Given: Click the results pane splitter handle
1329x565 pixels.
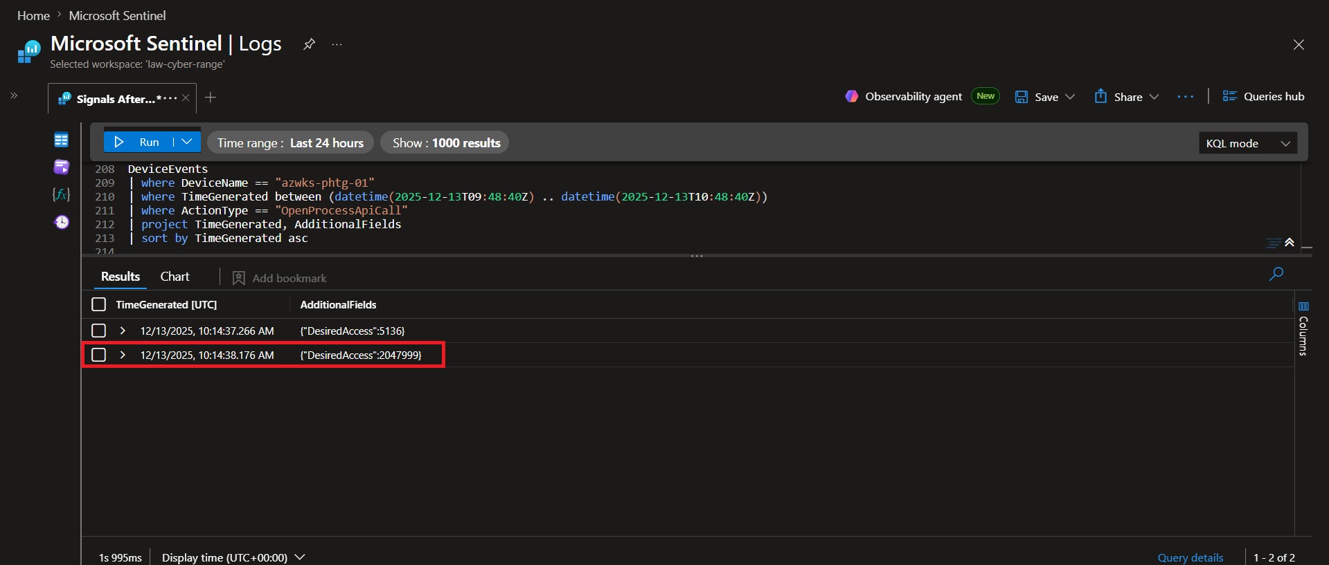Looking at the screenshot, I should coord(697,256).
